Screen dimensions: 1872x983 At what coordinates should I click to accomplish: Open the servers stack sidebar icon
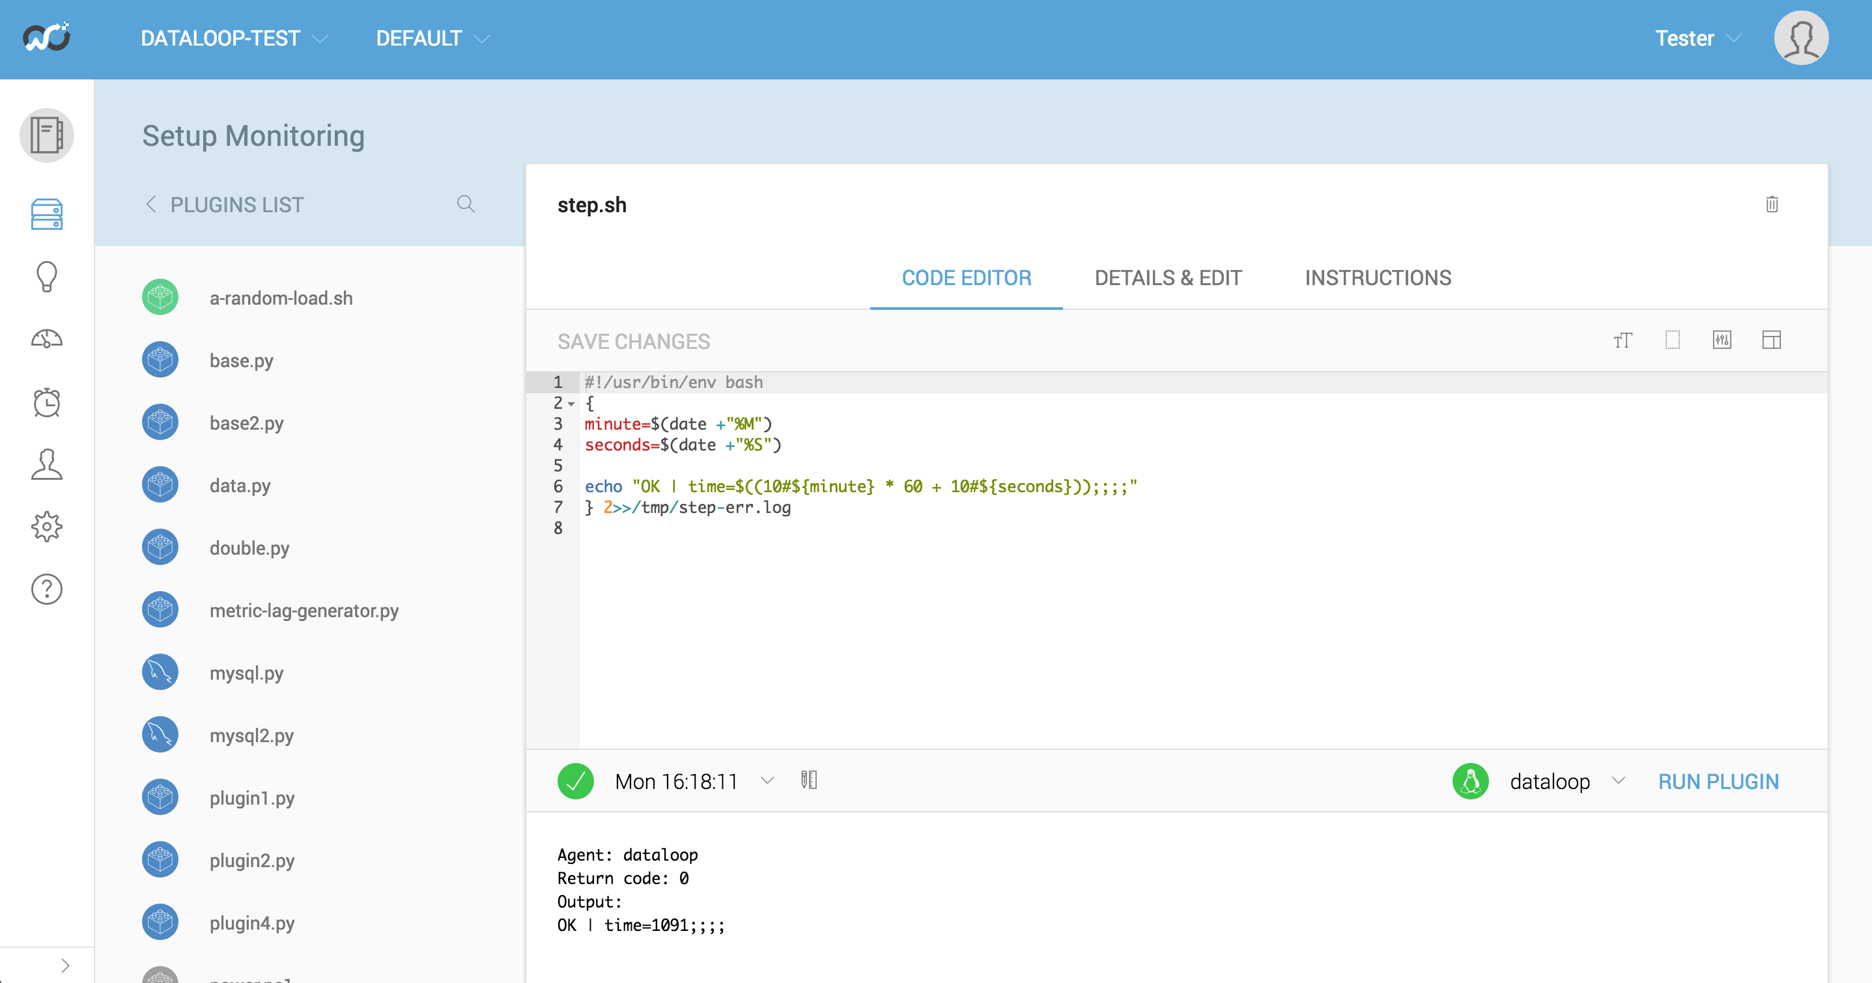(46, 214)
